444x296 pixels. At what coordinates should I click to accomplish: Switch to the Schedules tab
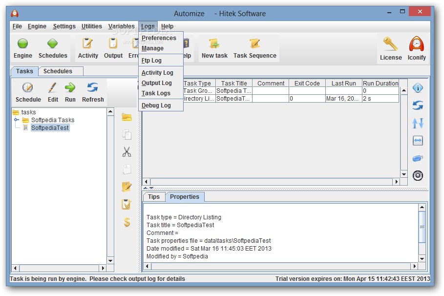click(x=61, y=71)
